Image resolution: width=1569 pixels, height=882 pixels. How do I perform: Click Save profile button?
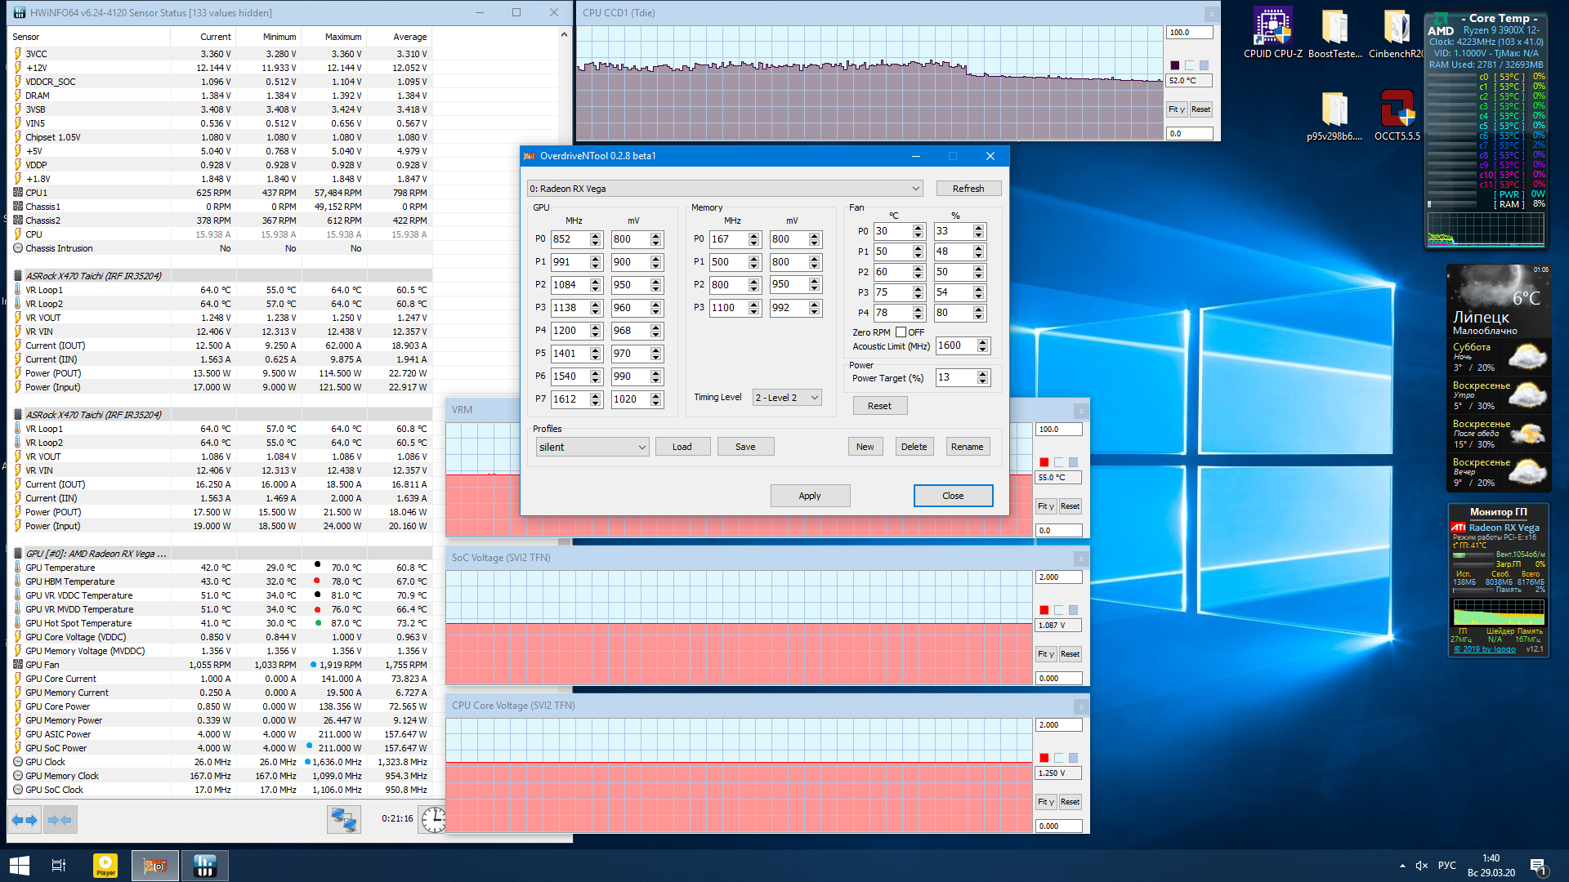click(744, 447)
